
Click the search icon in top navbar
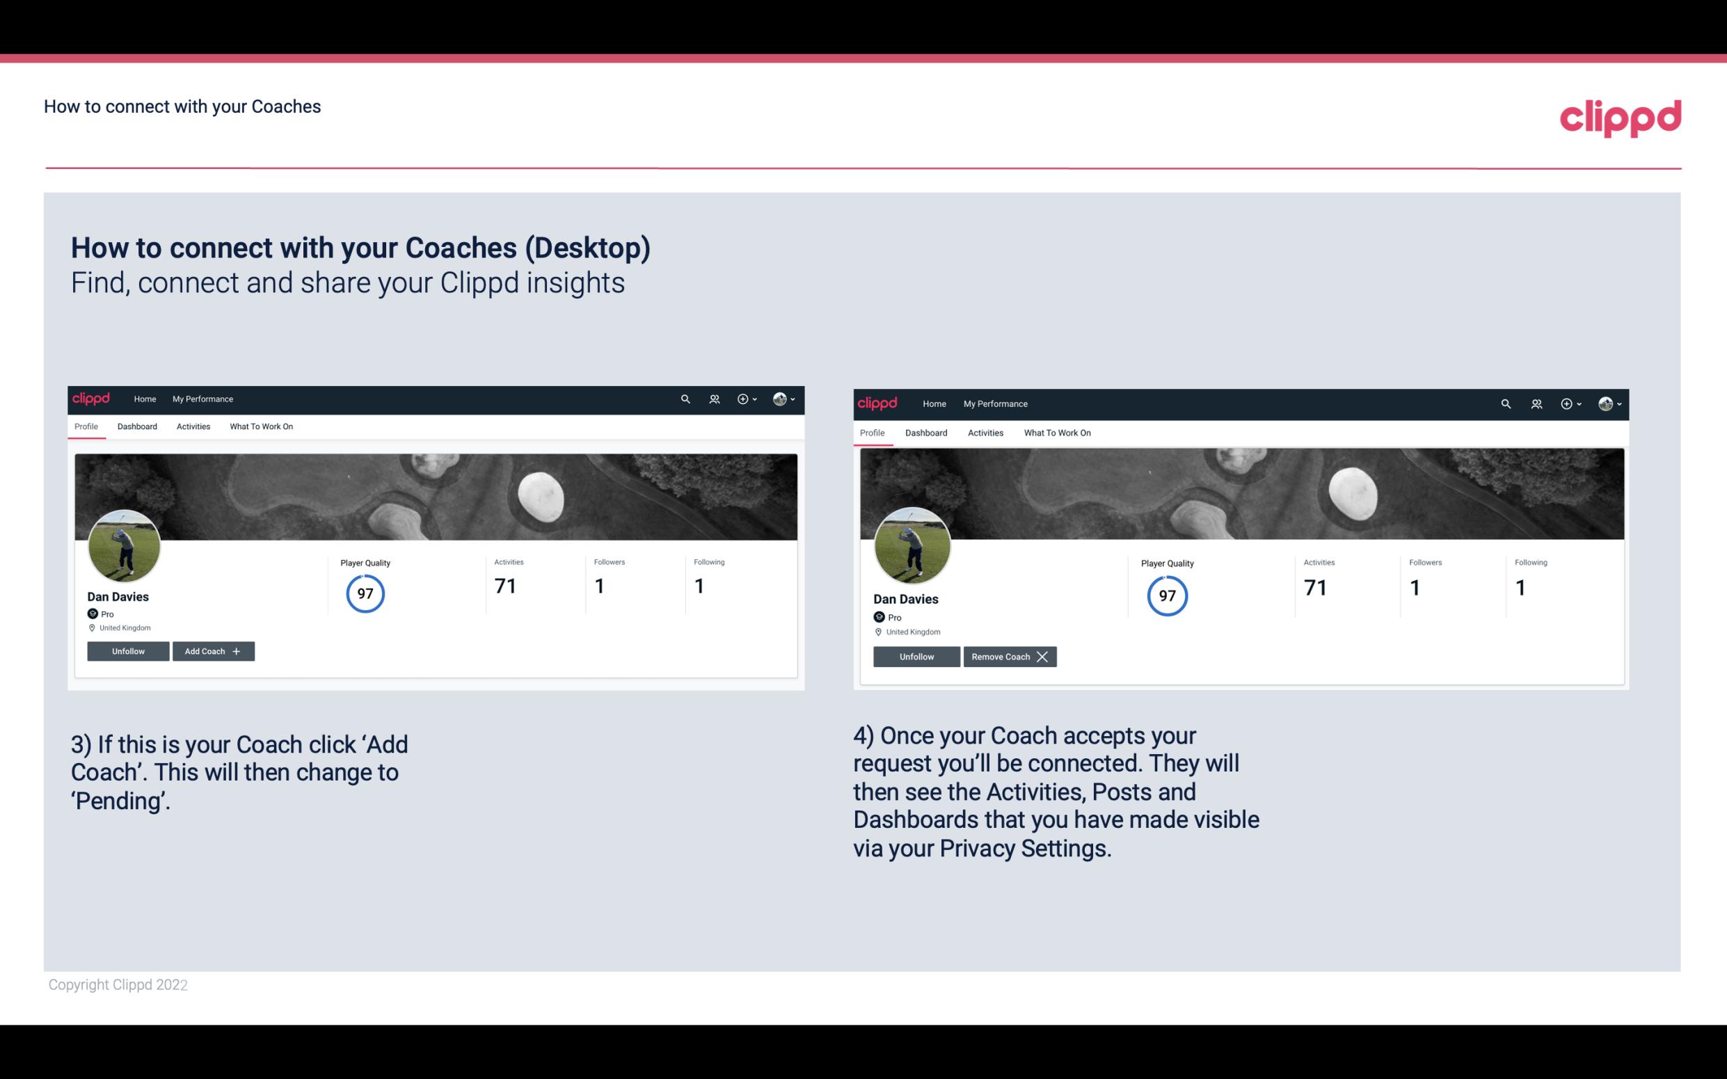(x=686, y=398)
